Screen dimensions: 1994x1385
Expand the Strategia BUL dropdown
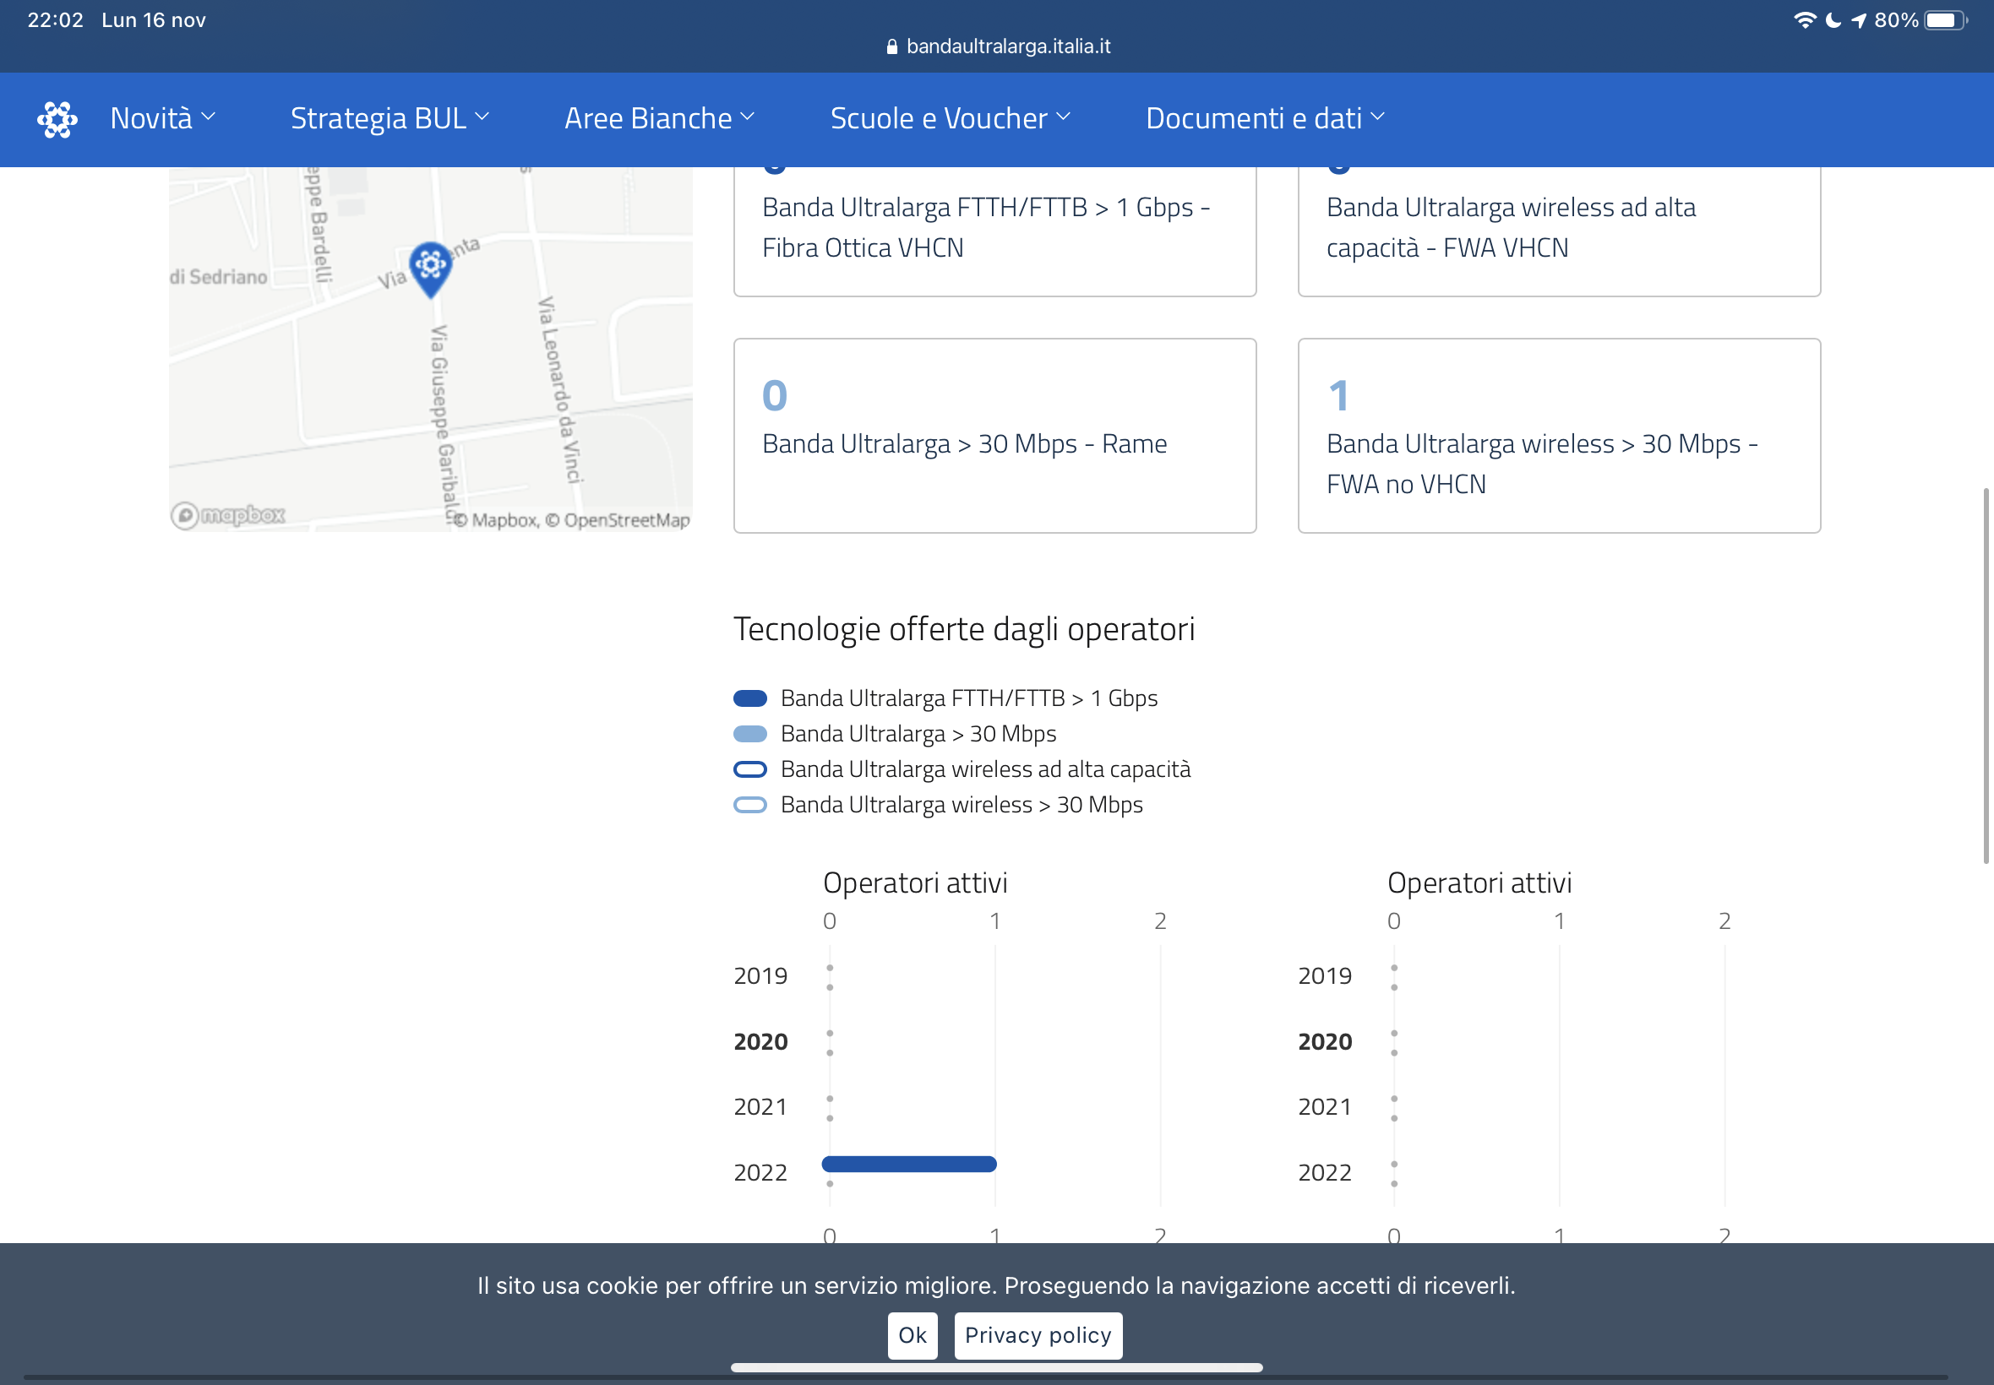click(x=390, y=118)
